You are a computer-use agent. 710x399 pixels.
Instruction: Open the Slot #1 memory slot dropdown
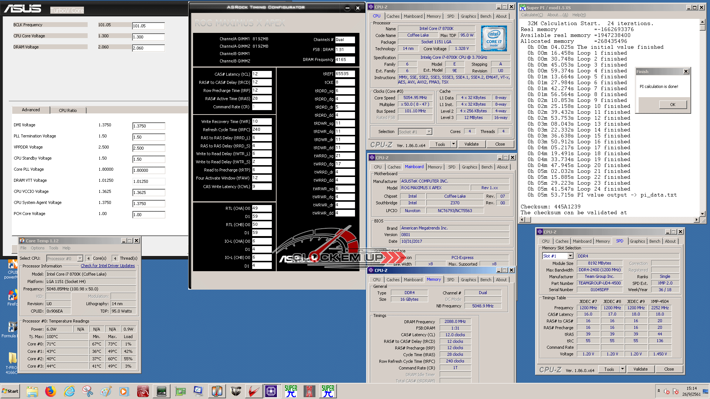point(570,256)
